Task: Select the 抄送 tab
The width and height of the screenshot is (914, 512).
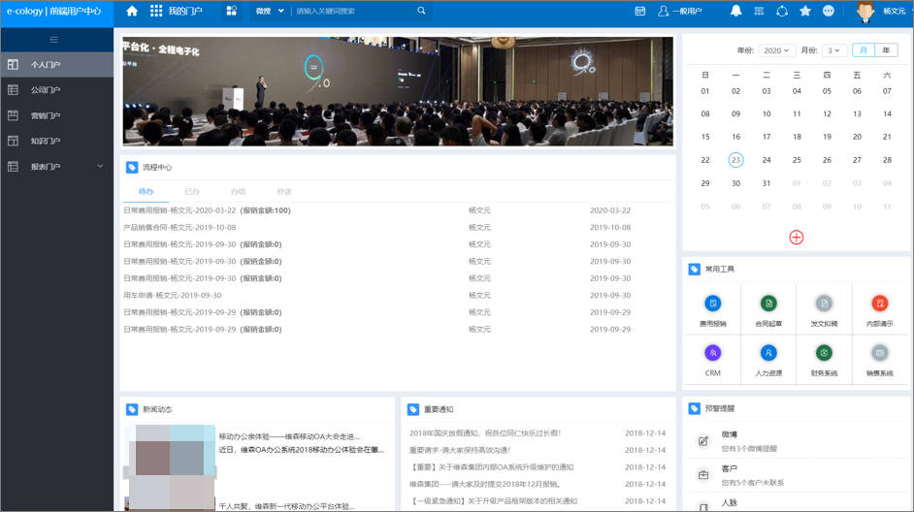Action: tap(284, 192)
